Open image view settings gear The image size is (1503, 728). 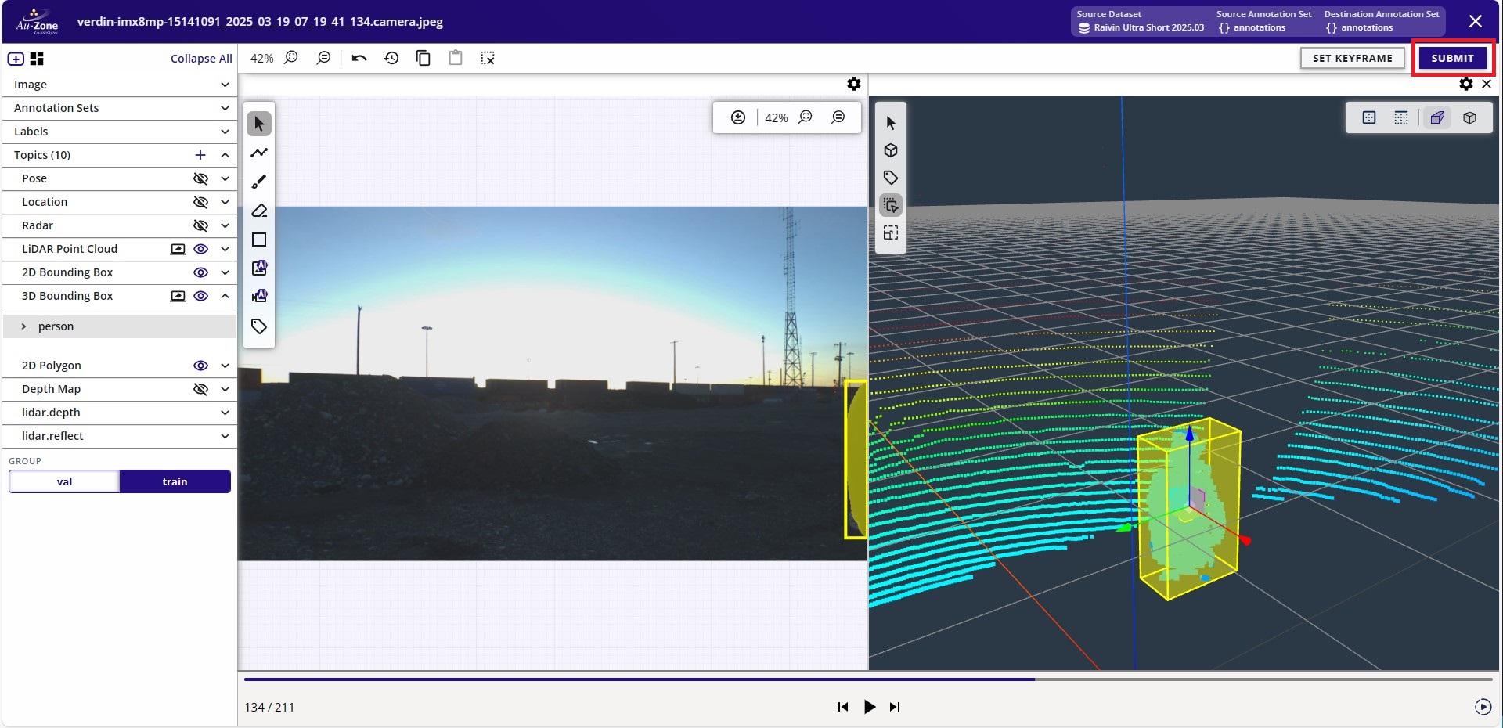tap(854, 84)
